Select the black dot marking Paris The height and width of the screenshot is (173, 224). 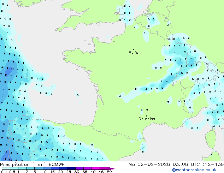pos(134,49)
